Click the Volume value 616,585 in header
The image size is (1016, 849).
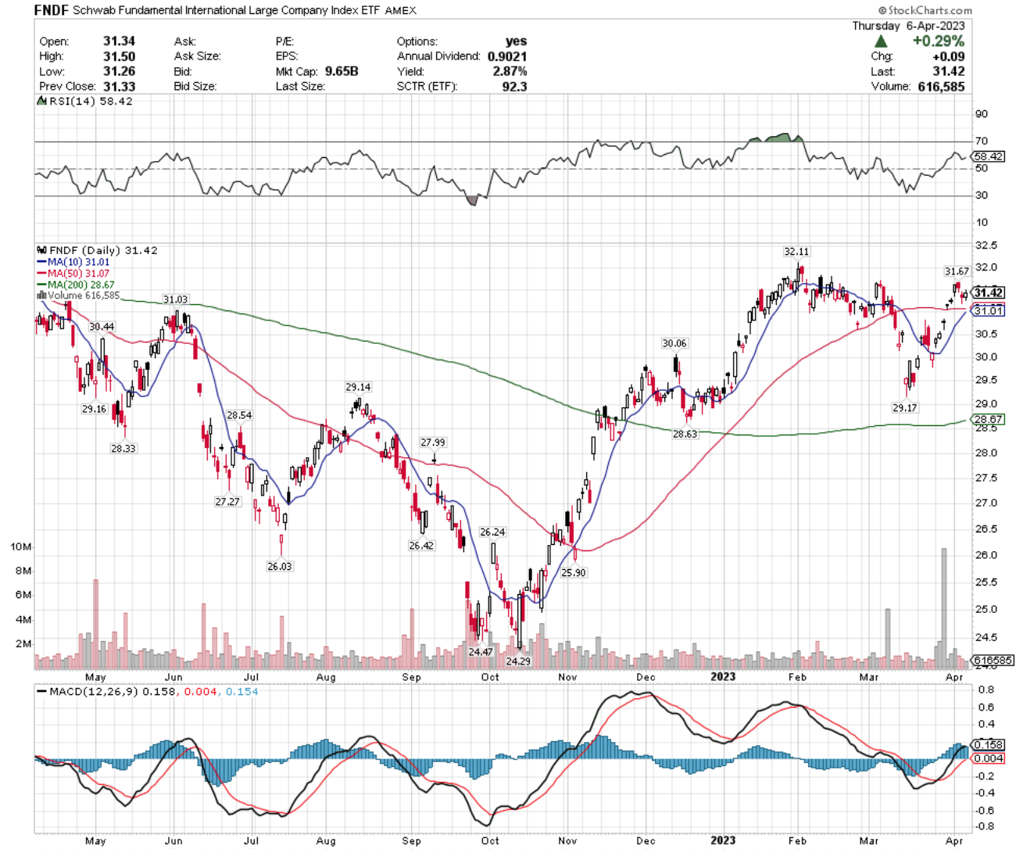click(x=941, y=86)
